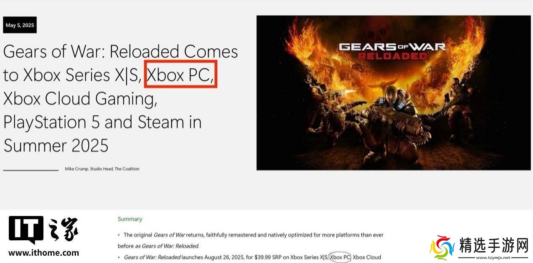The height and width of the screenshot is (263, 533).
Task: Click the Summary heading
Action: [x=130, y=219]
